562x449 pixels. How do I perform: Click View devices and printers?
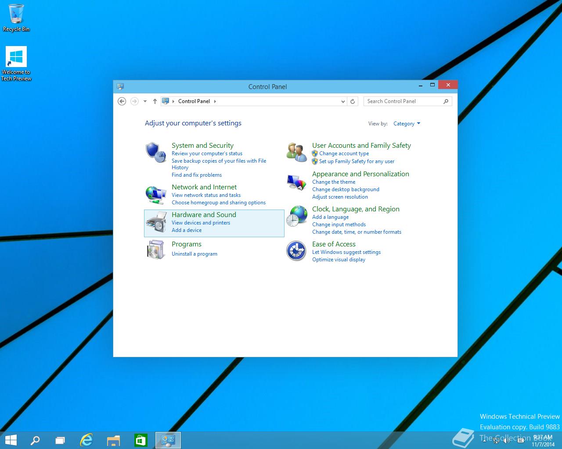(201, 223)
